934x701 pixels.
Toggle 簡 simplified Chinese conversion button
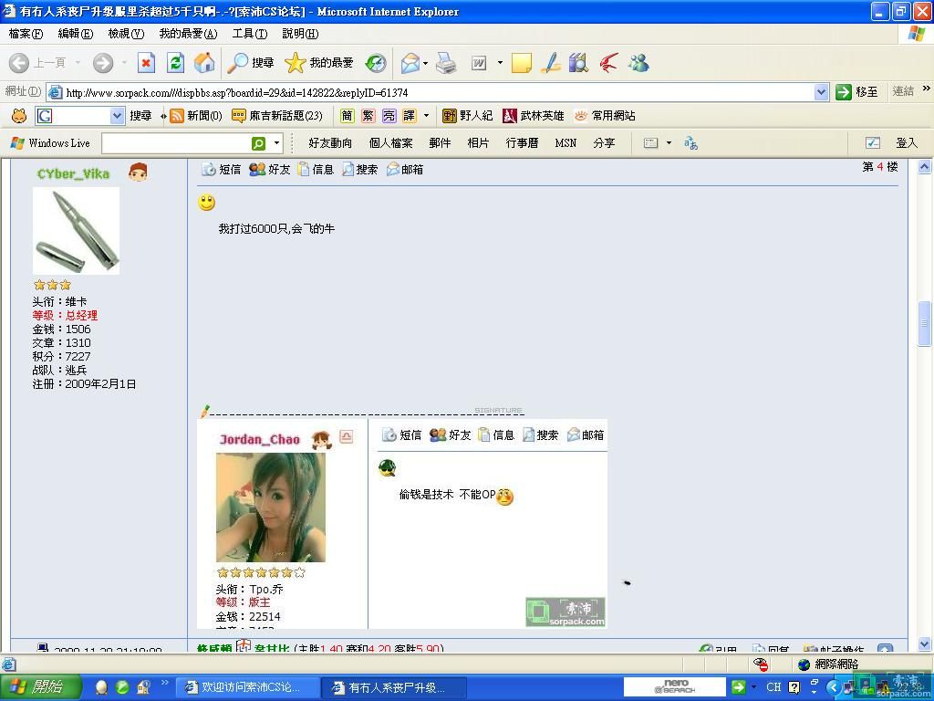pos(347,116)
